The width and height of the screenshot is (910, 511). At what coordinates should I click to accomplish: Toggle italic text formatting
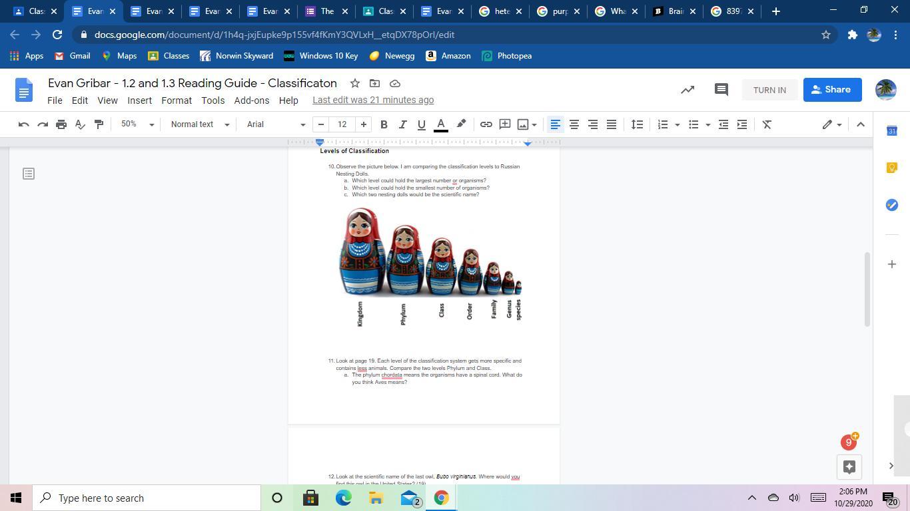coord(402,124)
